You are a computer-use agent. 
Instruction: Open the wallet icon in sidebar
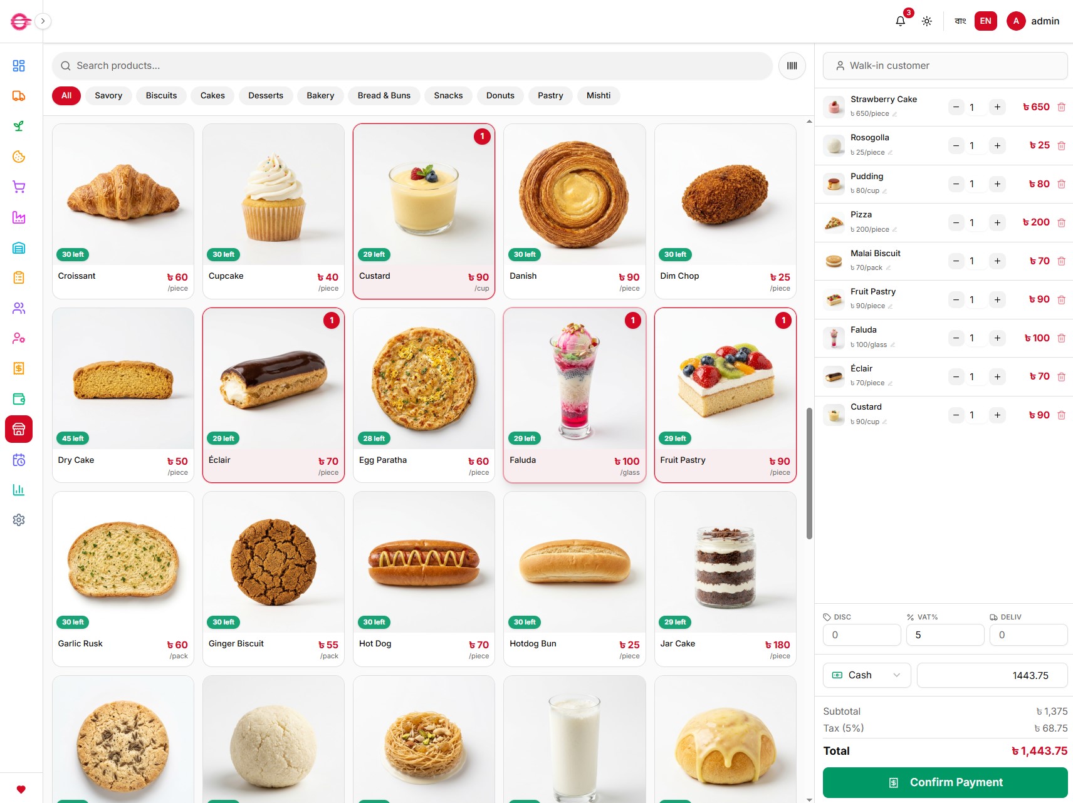click(19, 399)
